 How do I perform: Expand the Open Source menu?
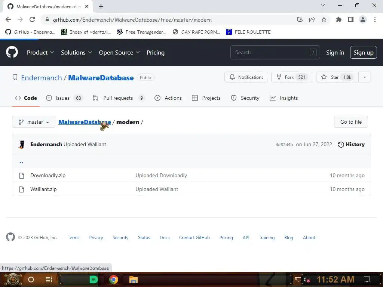pos(119,52)
